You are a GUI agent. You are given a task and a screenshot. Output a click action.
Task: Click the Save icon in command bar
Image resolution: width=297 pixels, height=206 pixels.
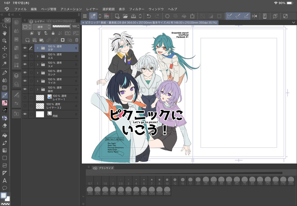click(x=133, y=16)
